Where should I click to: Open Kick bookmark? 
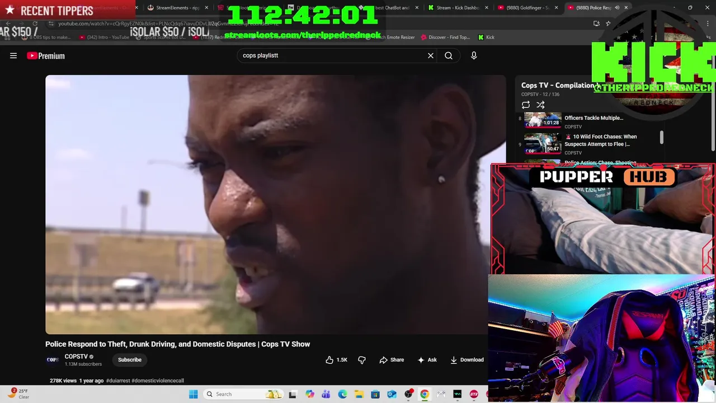pos(486,37)
